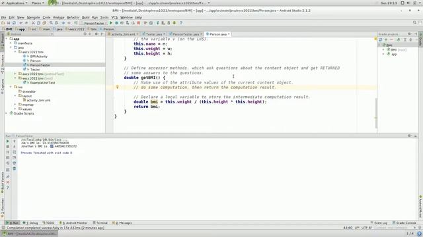Click the Pause icon in the Run panel sidebar

pyautogui.click(x=7, y=152)
